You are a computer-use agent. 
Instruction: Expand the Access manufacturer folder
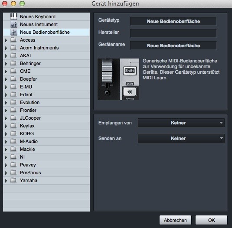coord(6,40)
